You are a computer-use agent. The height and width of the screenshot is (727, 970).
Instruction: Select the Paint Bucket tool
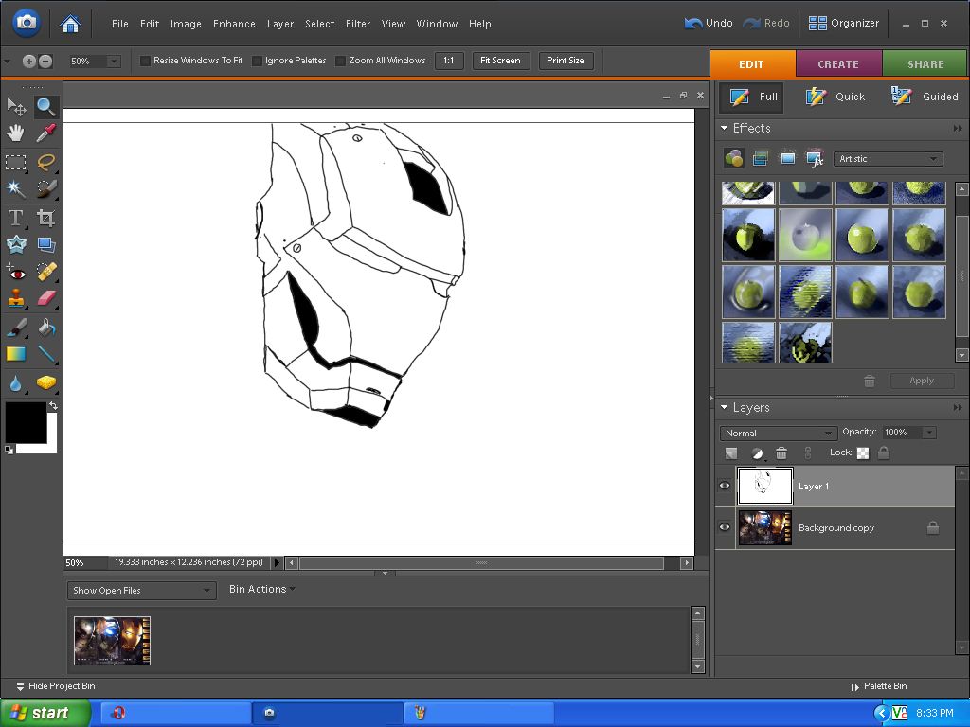pos(45,328)
